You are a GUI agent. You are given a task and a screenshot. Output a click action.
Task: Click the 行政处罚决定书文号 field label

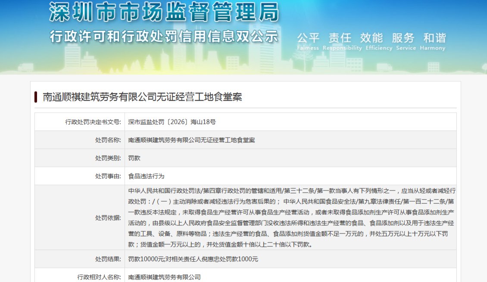(93, 122)
